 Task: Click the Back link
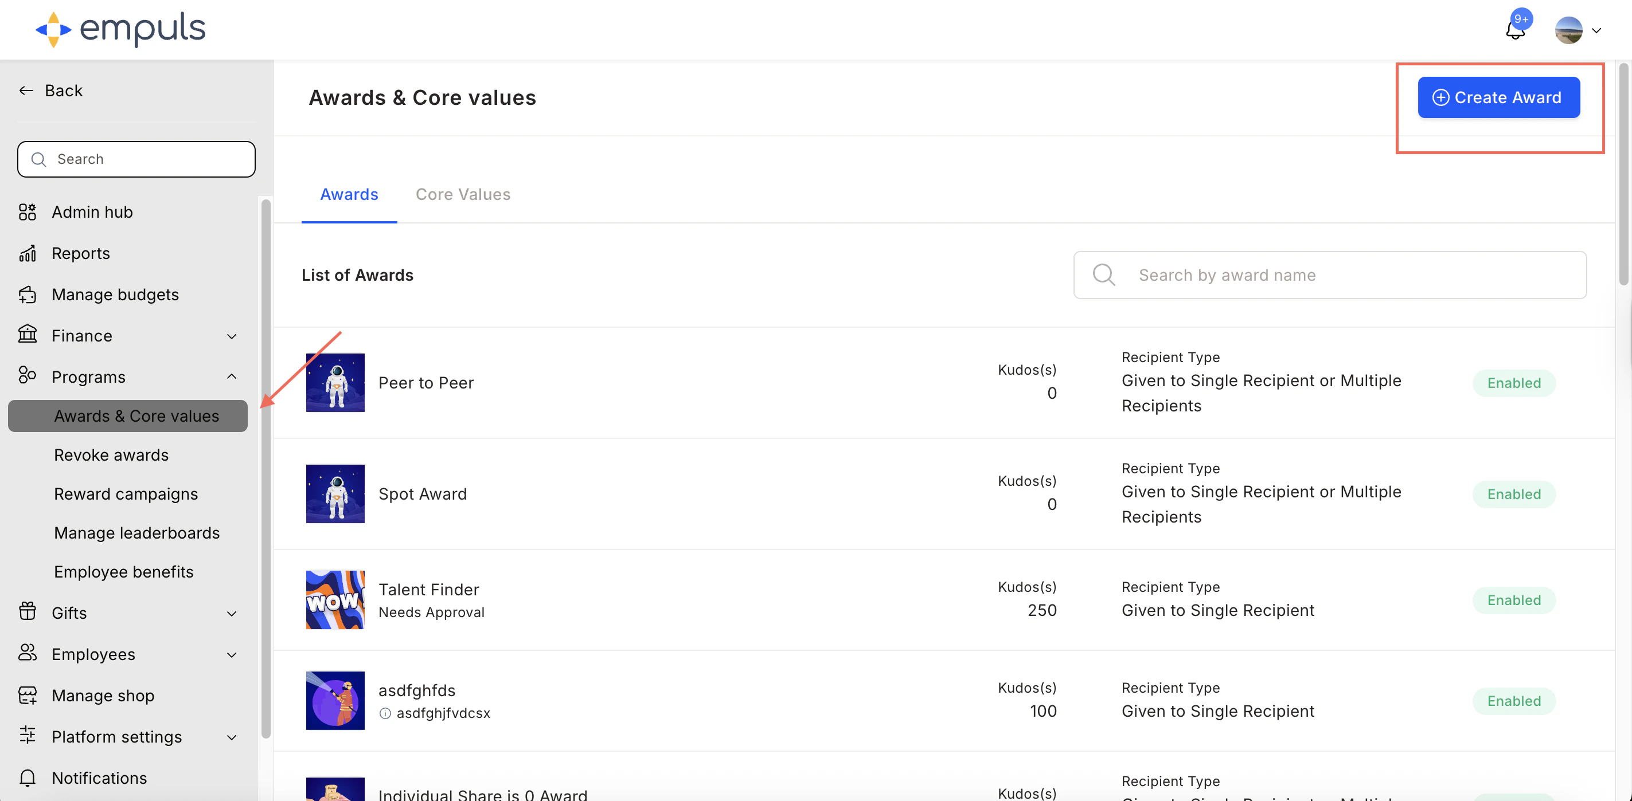click(x=63, y=91)
